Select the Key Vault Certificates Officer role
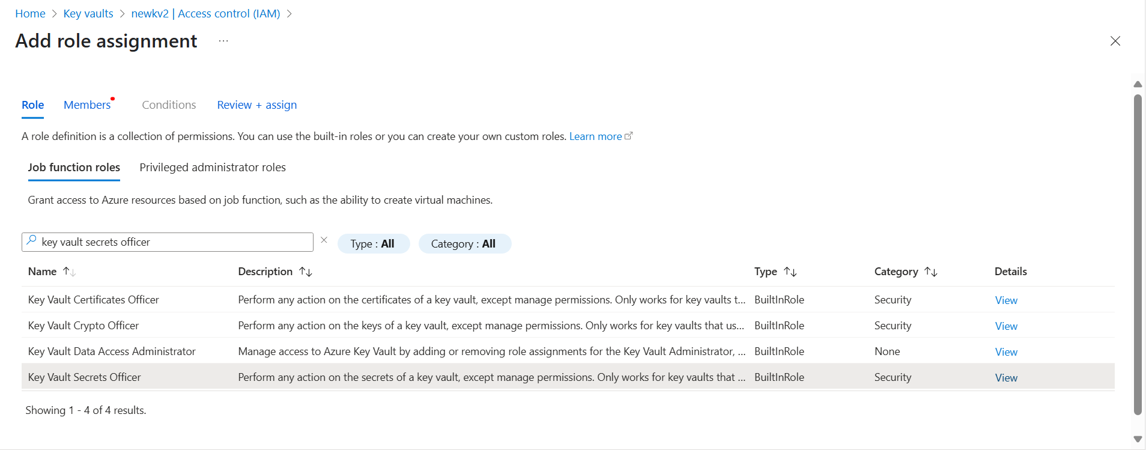The width and height of the screenshot is (1146, 450). [94, 299]
